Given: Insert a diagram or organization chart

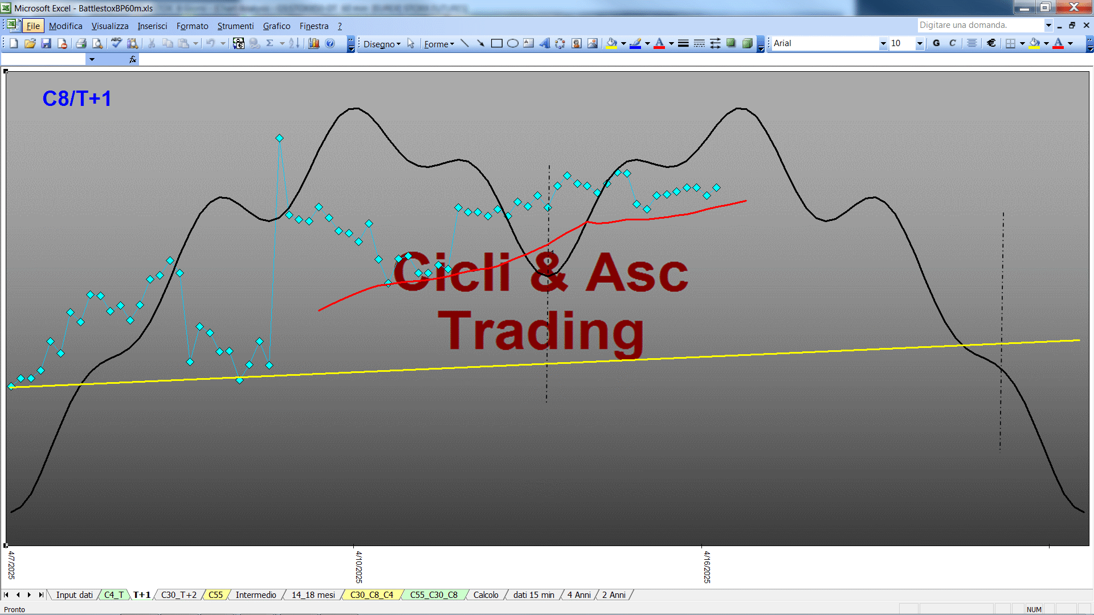Looking at the screenshot, I should [560, 43].
